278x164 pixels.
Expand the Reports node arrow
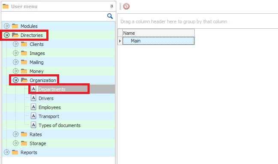click(x=6, y=152)
